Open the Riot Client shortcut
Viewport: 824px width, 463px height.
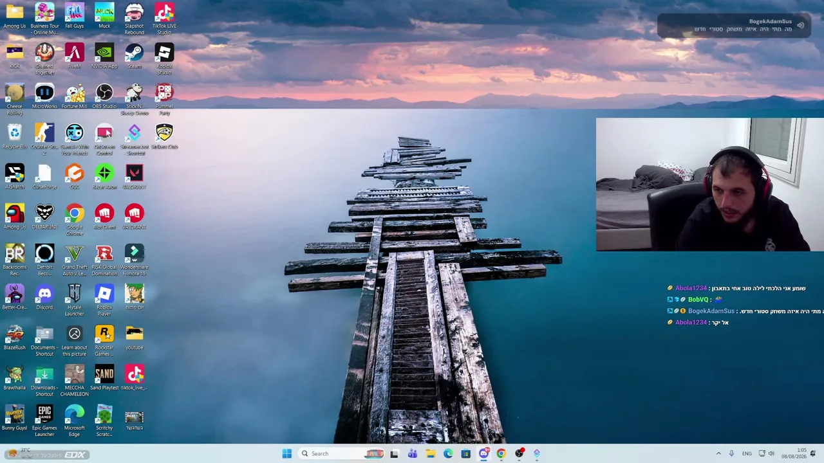tap(104, 217)
